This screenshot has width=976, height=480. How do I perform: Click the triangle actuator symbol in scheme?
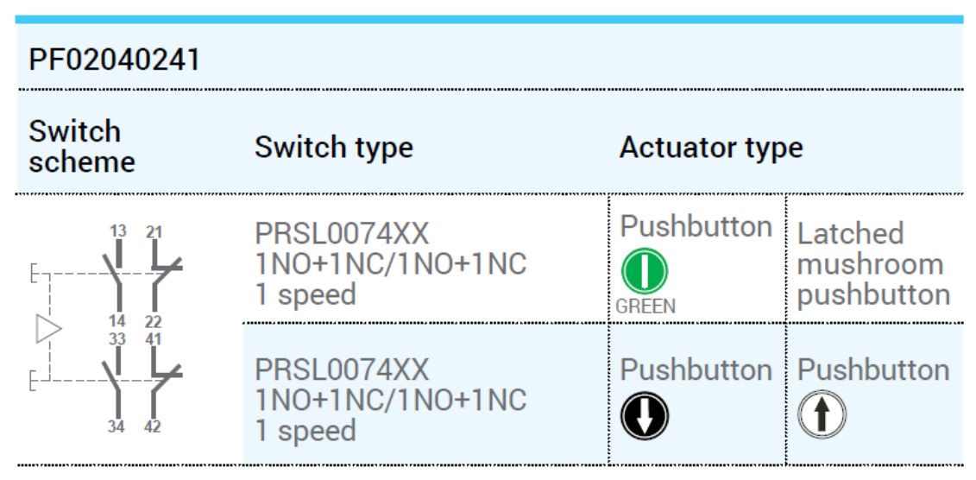(x=48, y=329)
